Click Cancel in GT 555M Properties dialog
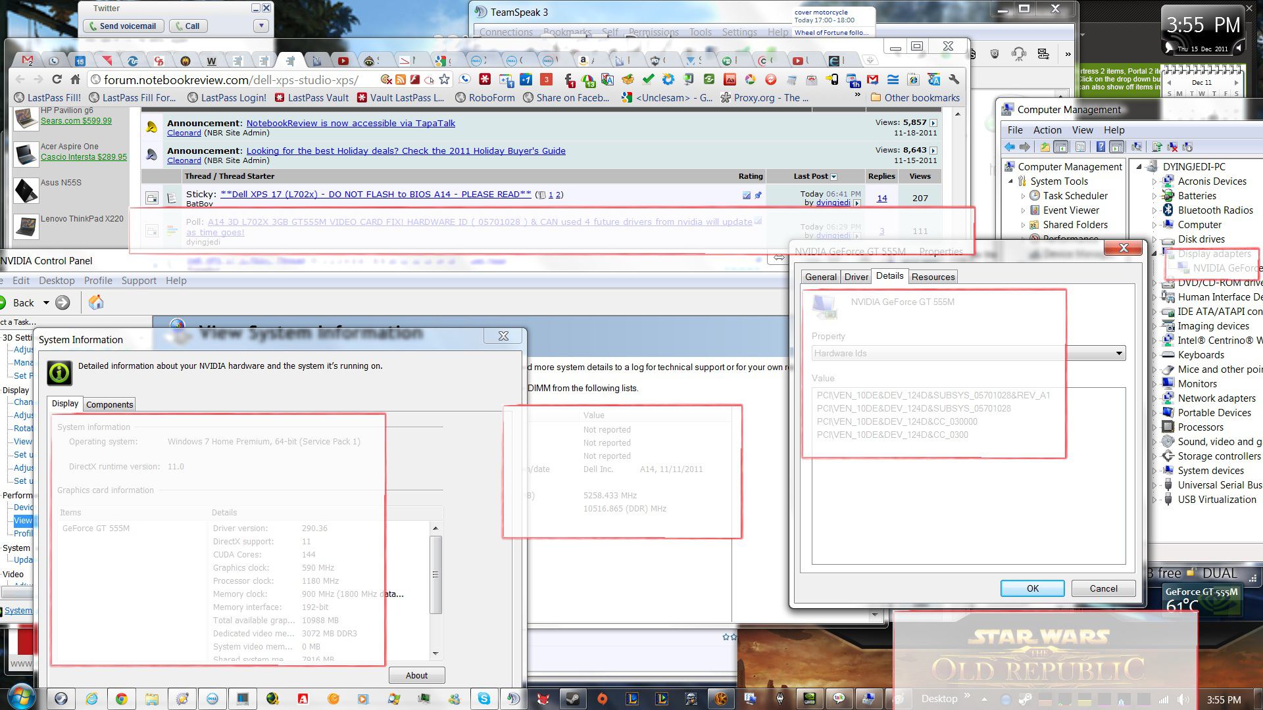Screen dimensions: 1263x710 click(1103, 588)
